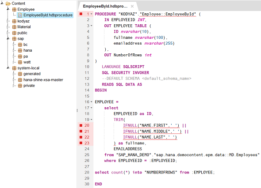
Task: Click the sap package icon
Action: pyautogui.click(x=14, y=39)
